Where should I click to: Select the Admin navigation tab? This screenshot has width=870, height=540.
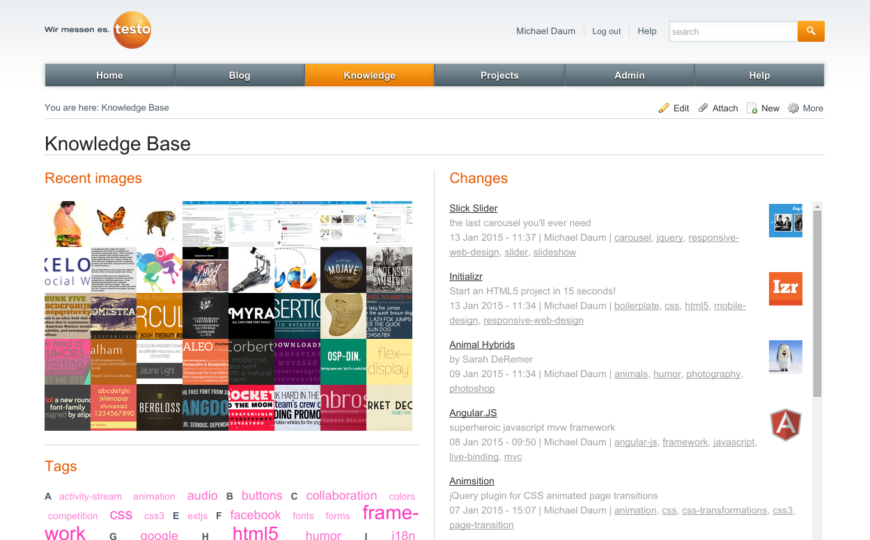[630, 75]
